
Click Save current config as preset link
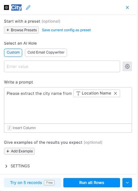click(66, 30)
